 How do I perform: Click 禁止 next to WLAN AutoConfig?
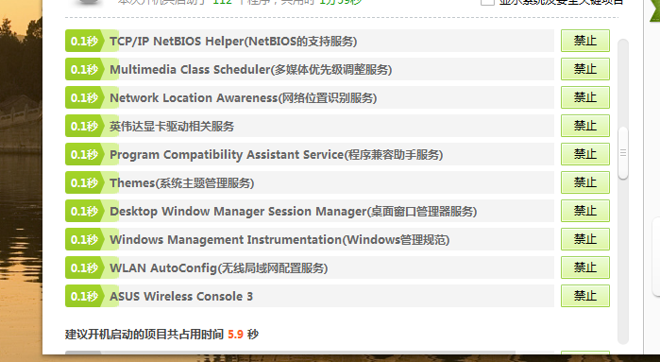coord(585,267)
